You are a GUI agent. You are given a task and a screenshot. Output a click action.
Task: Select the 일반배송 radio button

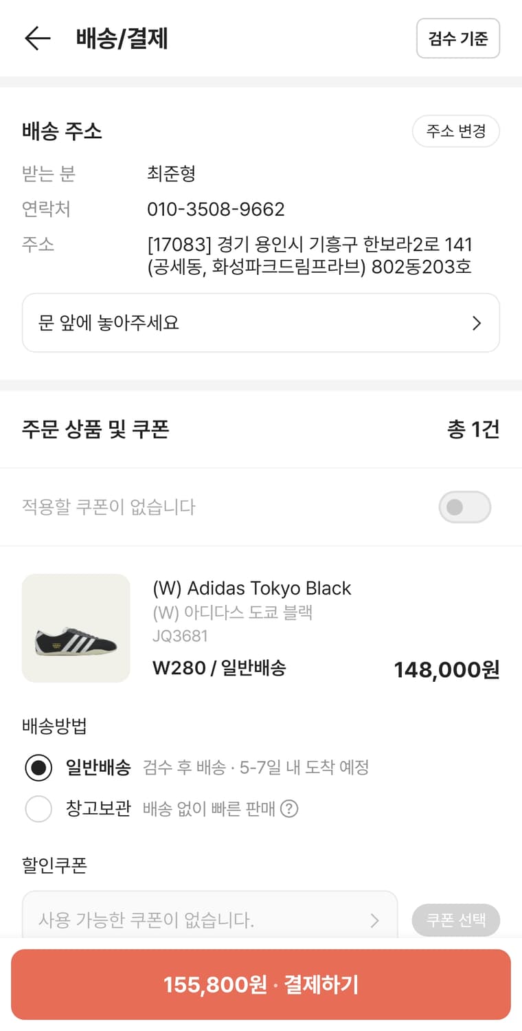(38, 768)
